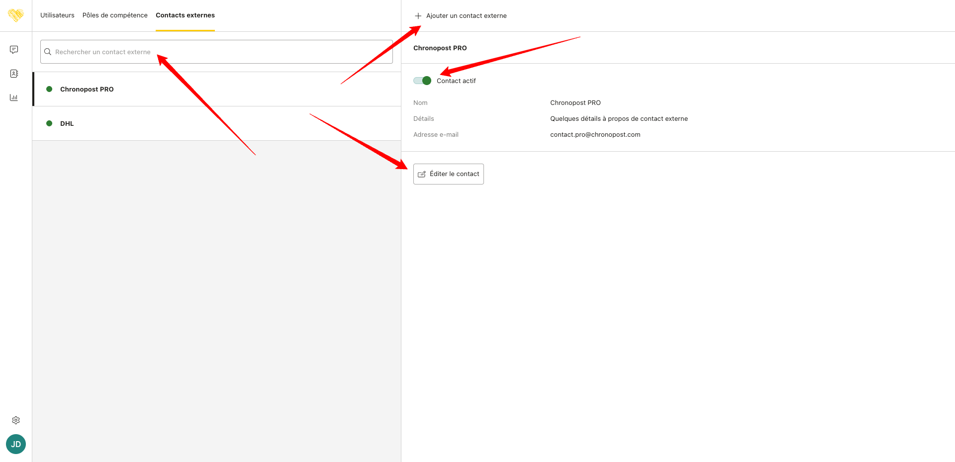This screenshot has height=462, width=955.
Task: Open settings via the gear icon
Action: (x=16, y=420)
